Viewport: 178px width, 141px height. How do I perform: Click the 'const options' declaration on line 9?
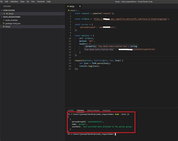pyautogui.click(x=82, y=35)
